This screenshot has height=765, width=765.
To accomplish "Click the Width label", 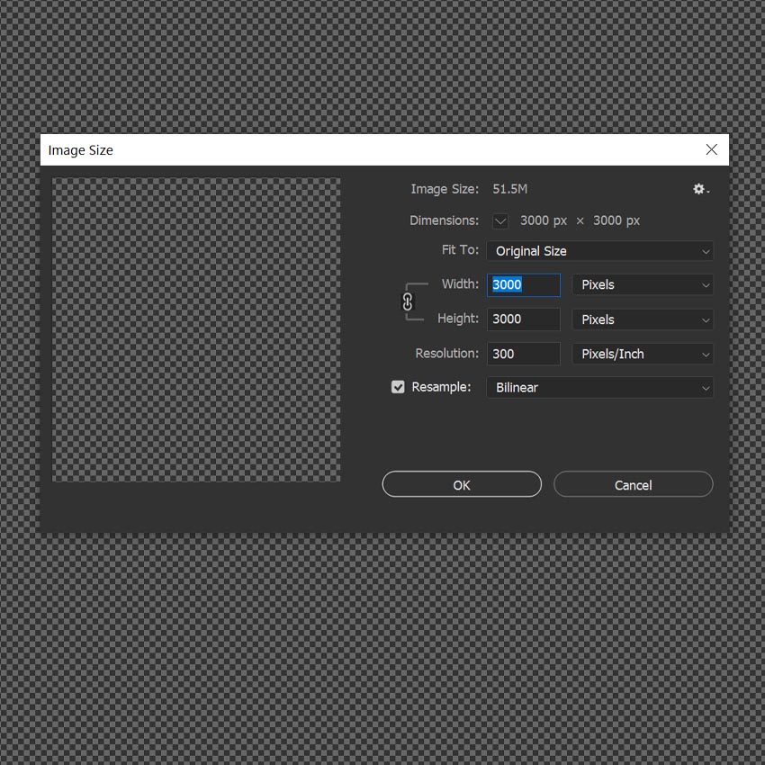I will click(460, 283).
